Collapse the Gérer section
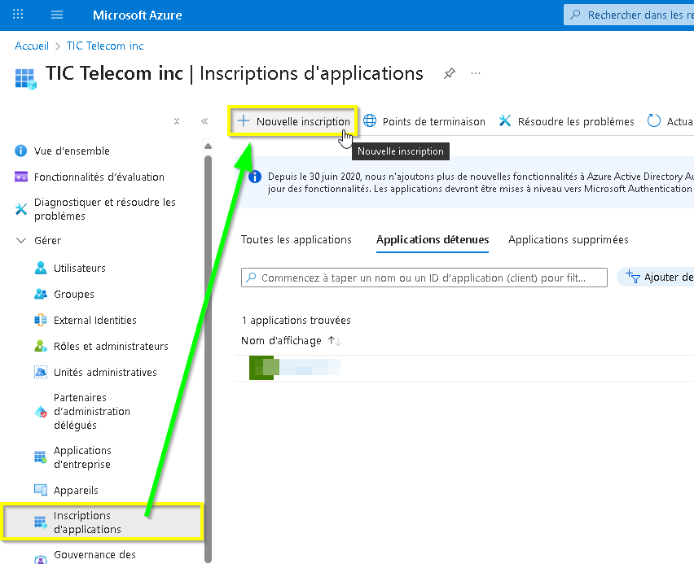The height and width of the screenshot is (564, 694). tap(21, 240)
